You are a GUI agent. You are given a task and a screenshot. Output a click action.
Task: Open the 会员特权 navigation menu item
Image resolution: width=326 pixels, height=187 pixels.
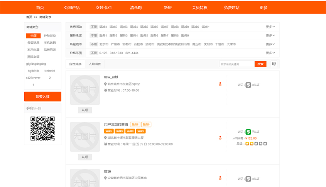pos(199,7)
